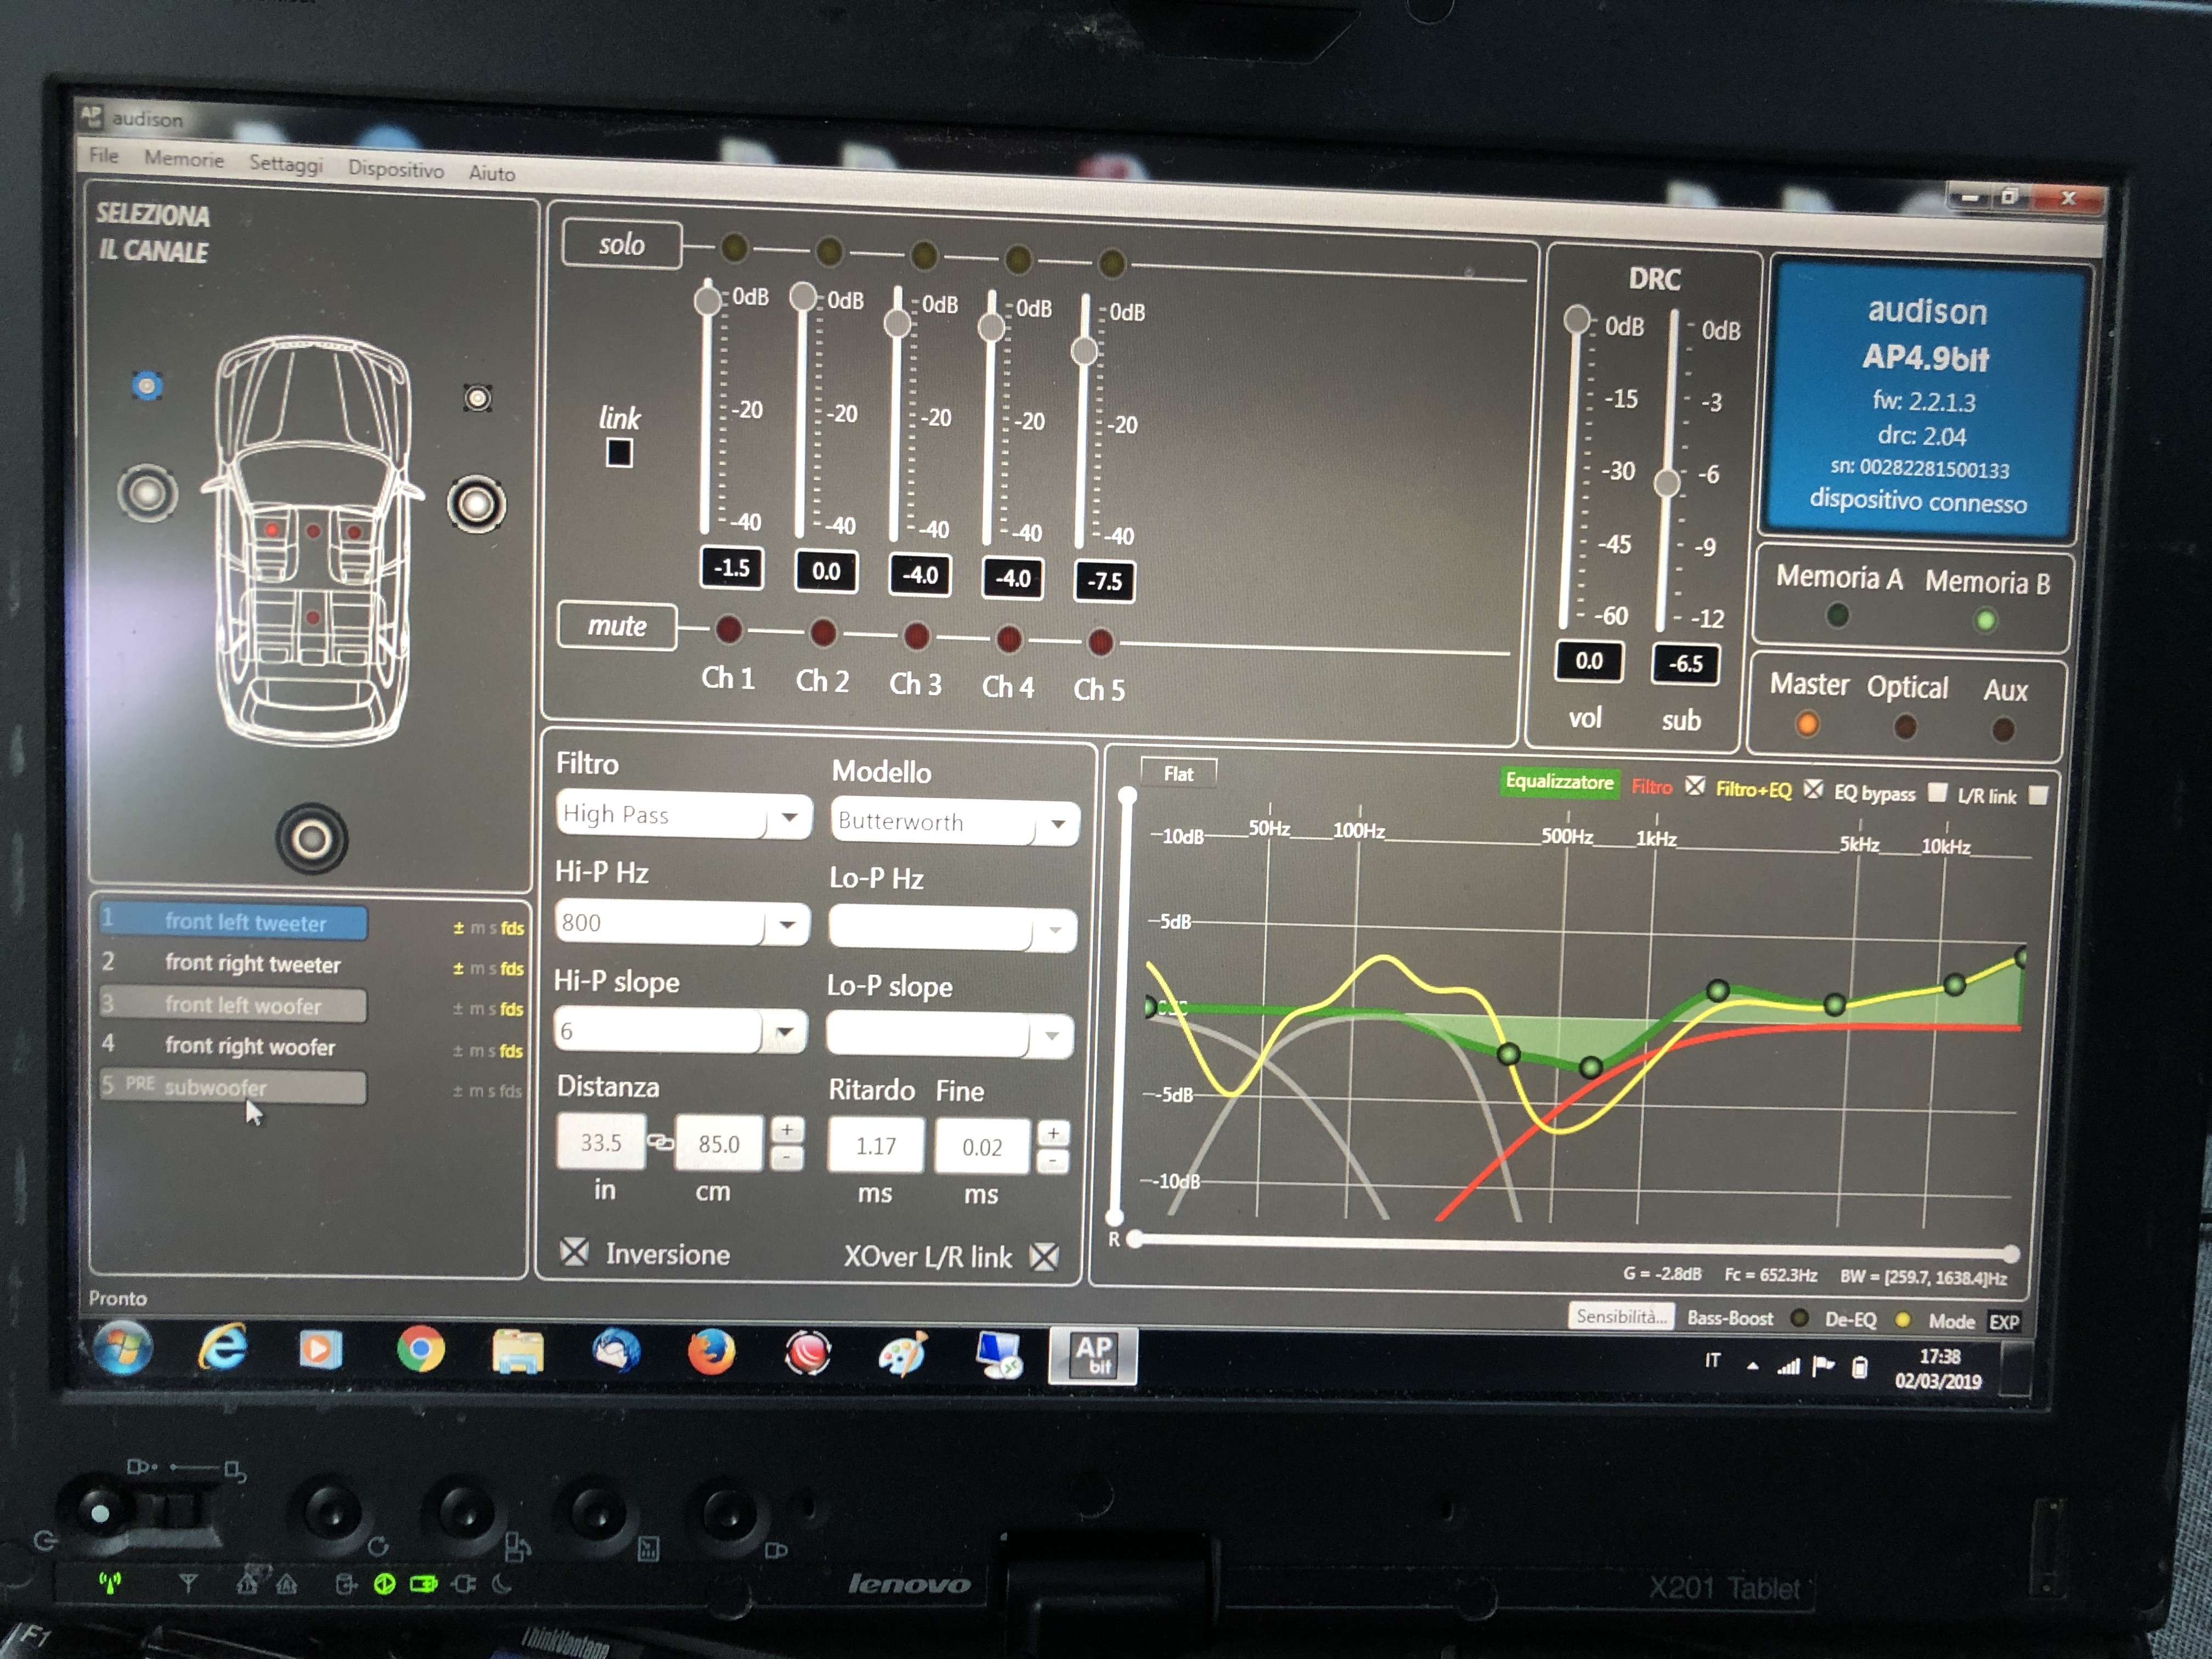Open the media player taskbar icon

point(320,1349)
